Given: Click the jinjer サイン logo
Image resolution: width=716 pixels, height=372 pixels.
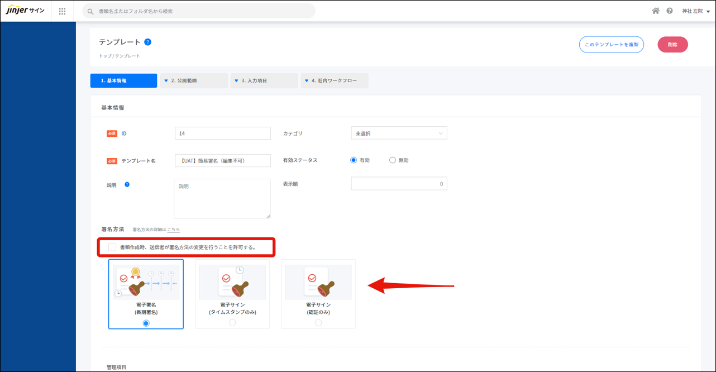Looking at the screenshot, I should (25, 11).
